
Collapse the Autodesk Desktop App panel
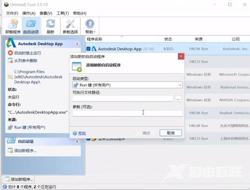click(x=77, y=44)
